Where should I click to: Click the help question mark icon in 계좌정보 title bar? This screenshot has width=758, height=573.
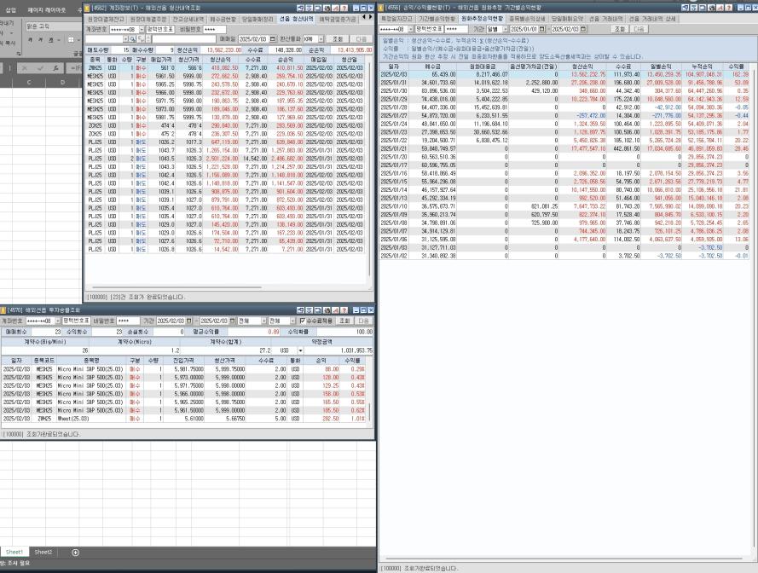[344, 9]
